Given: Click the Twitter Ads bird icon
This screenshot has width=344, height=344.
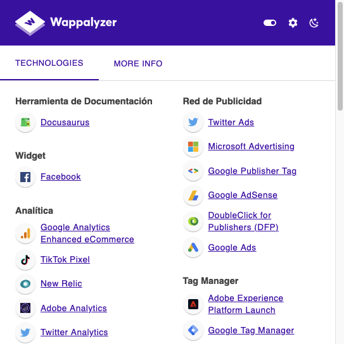Looking at the screenshot, I should [x=193, y=122].
